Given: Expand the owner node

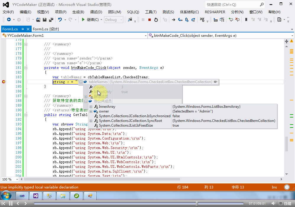Looking at the screenshot, I should pyautogui.click(x=91, y=111).
